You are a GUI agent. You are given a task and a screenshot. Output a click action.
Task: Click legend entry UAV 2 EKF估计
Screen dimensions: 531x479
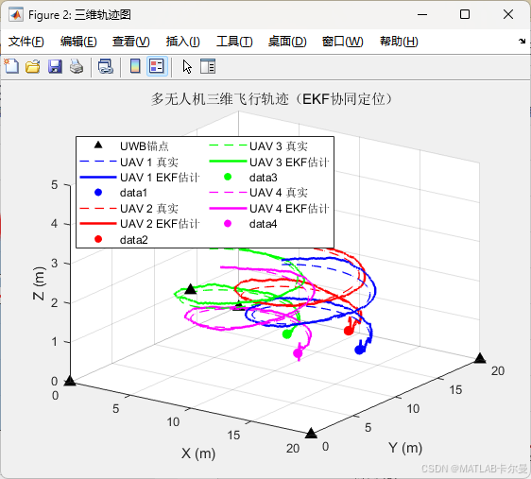click(160, 224)
